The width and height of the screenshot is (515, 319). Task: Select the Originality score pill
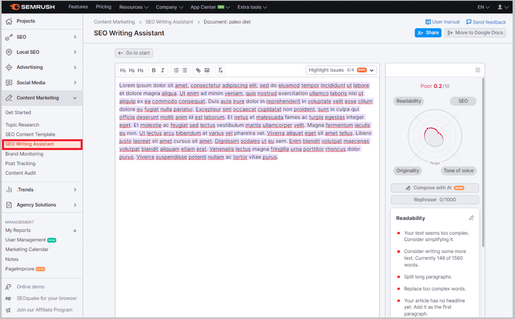pyautogui.click(x=407, y=171)
